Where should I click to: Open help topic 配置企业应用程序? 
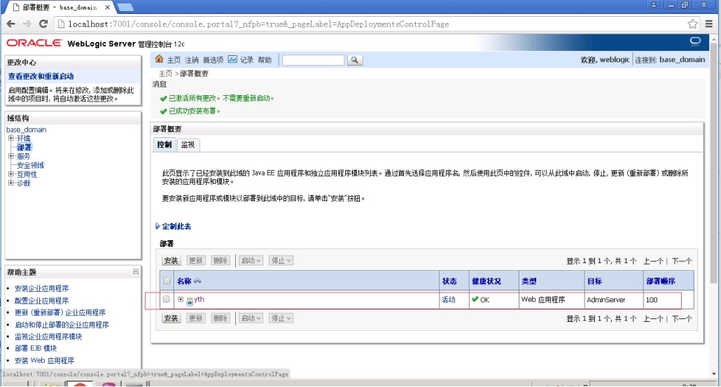click(42, 301)
